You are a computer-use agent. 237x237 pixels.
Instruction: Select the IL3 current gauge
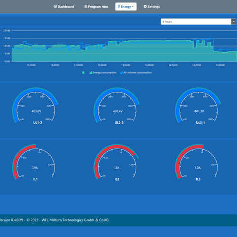198,163
